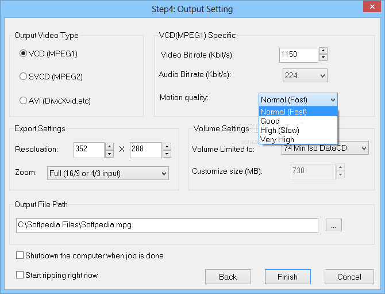Cancel the output setting dialog

pos(349,277)
